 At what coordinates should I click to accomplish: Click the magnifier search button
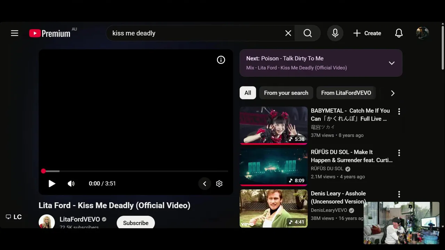pos(308,33)
